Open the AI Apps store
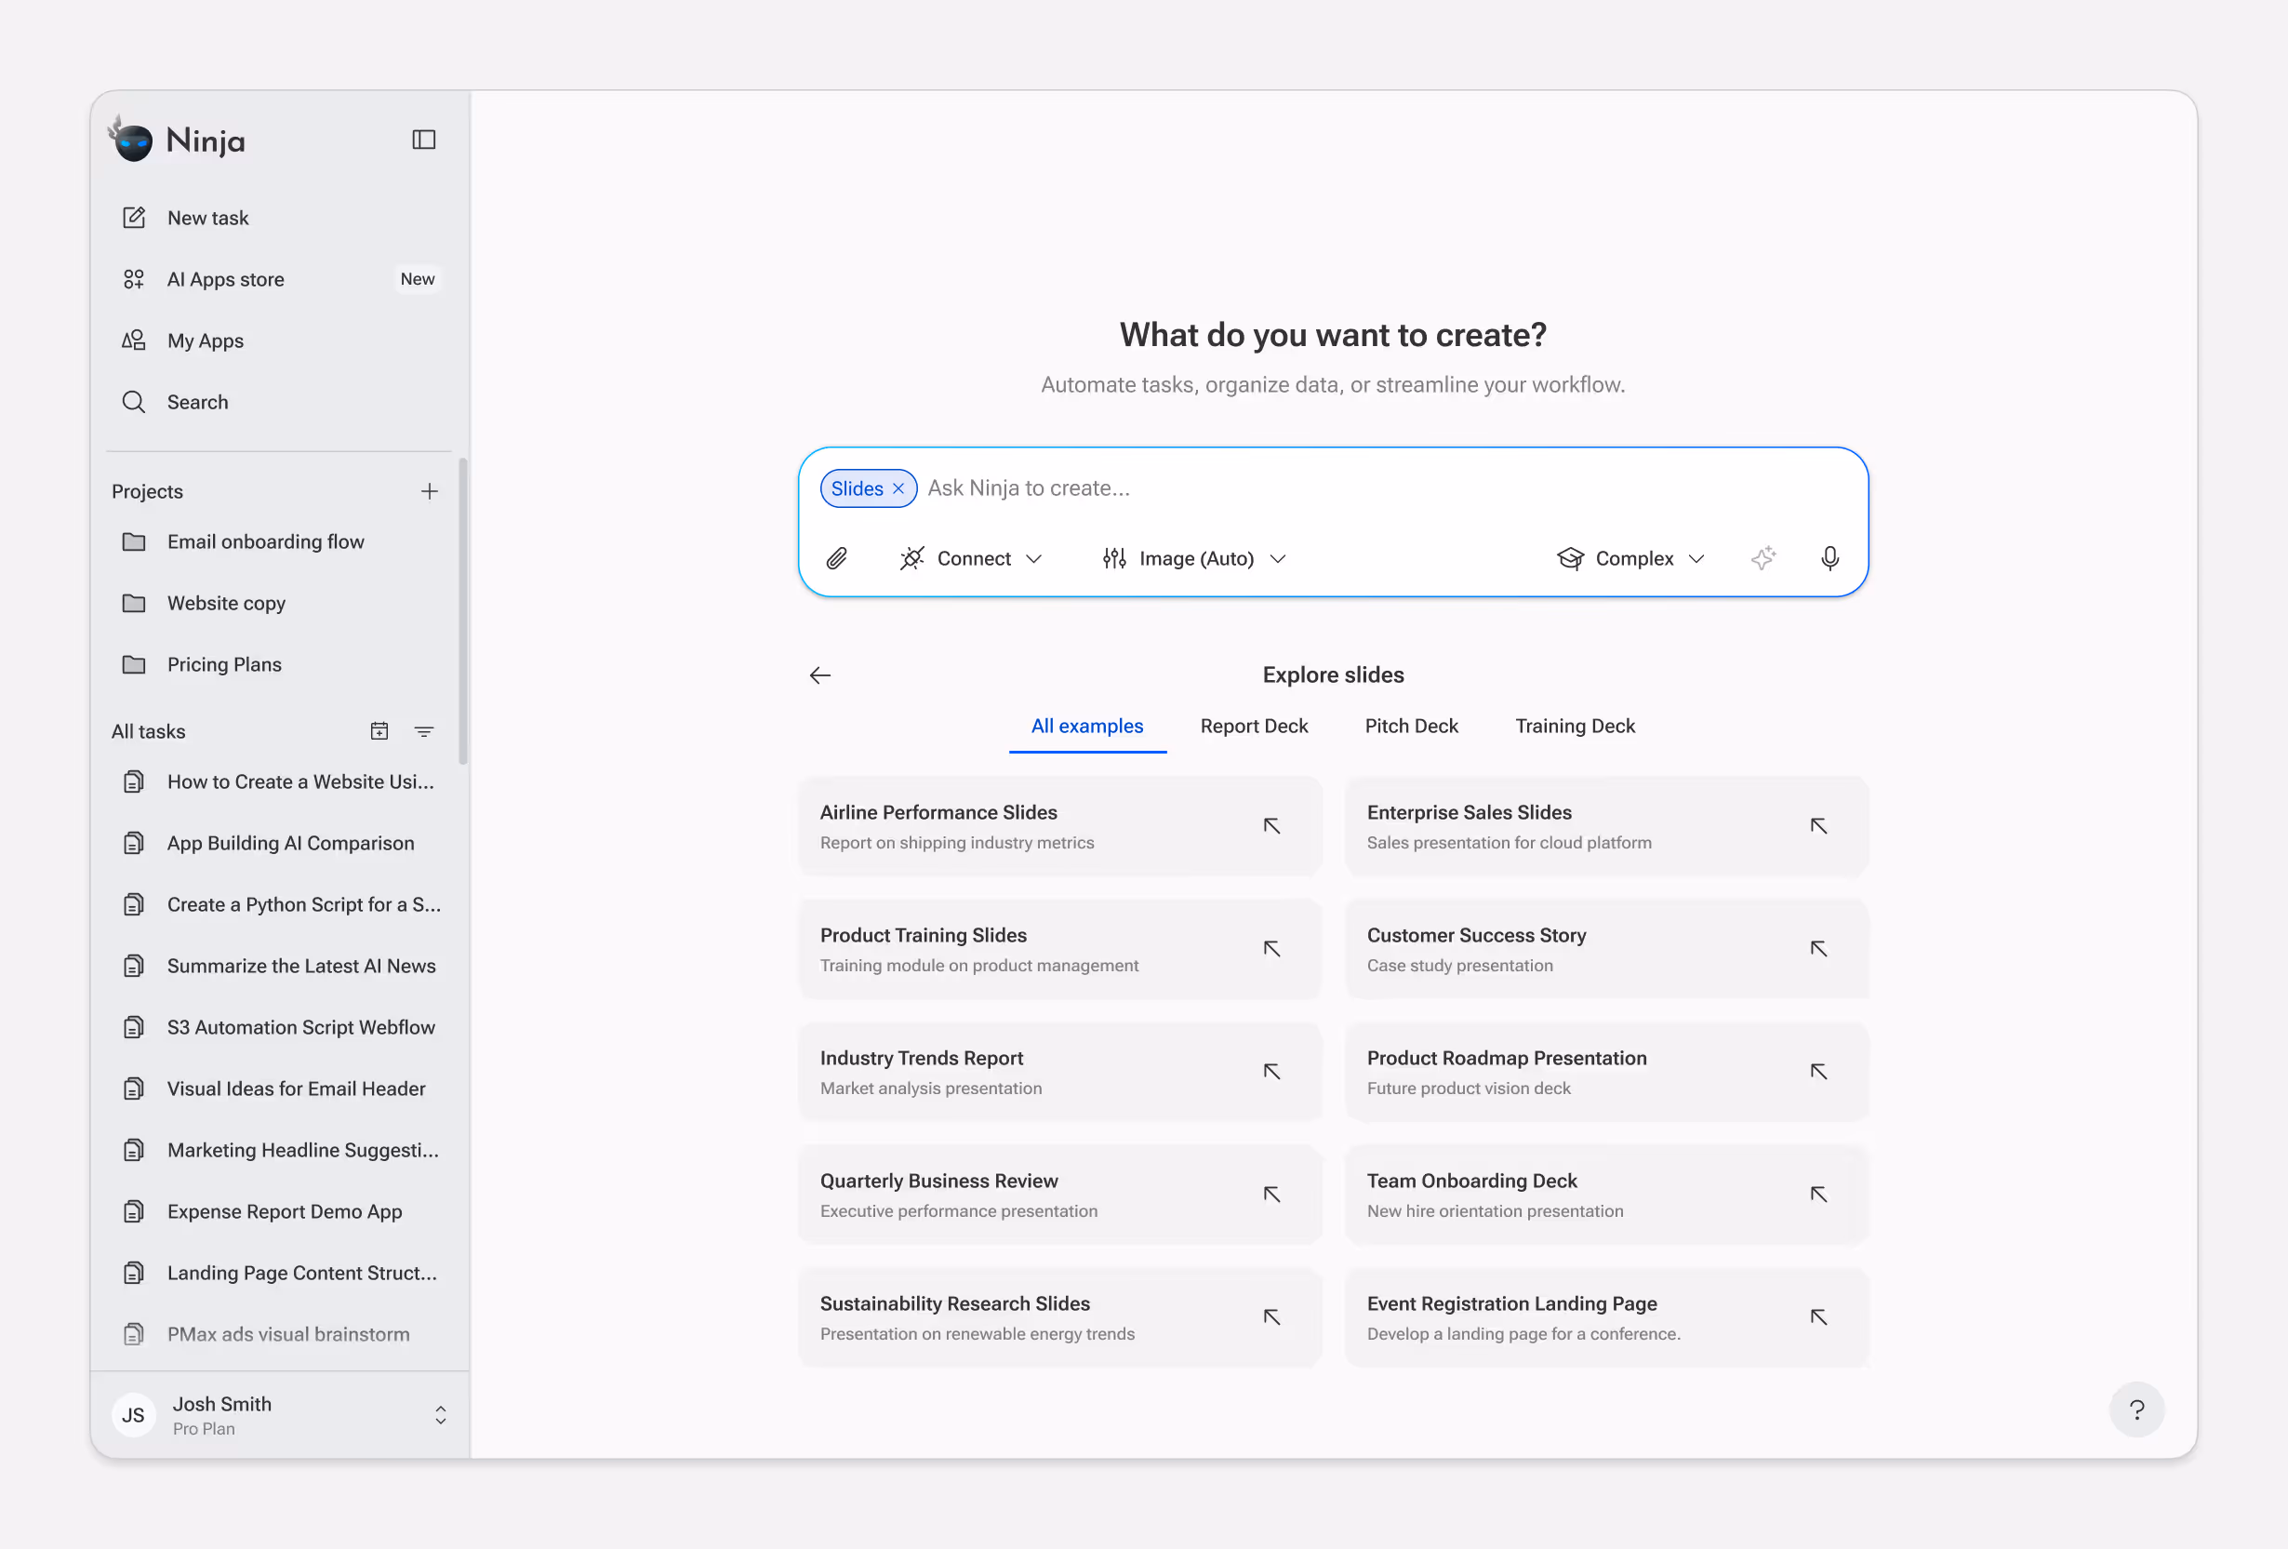This screenshot has height=1549, width=2288. click(225, 280)
